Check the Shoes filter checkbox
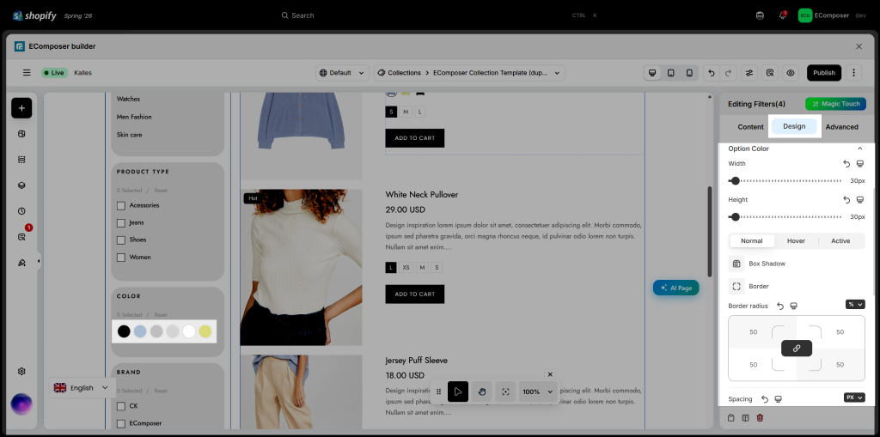The width and height of the screenshot is (880, 437). [120, 240]
